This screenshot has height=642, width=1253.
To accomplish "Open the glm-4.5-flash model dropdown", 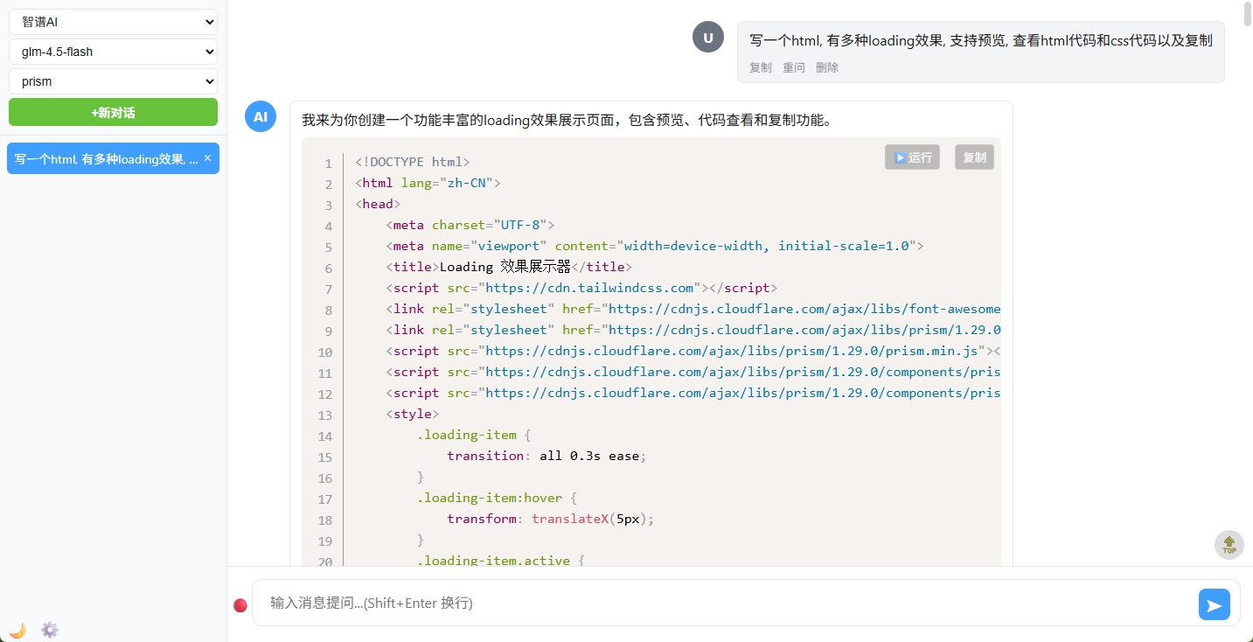I will [113, 52].
